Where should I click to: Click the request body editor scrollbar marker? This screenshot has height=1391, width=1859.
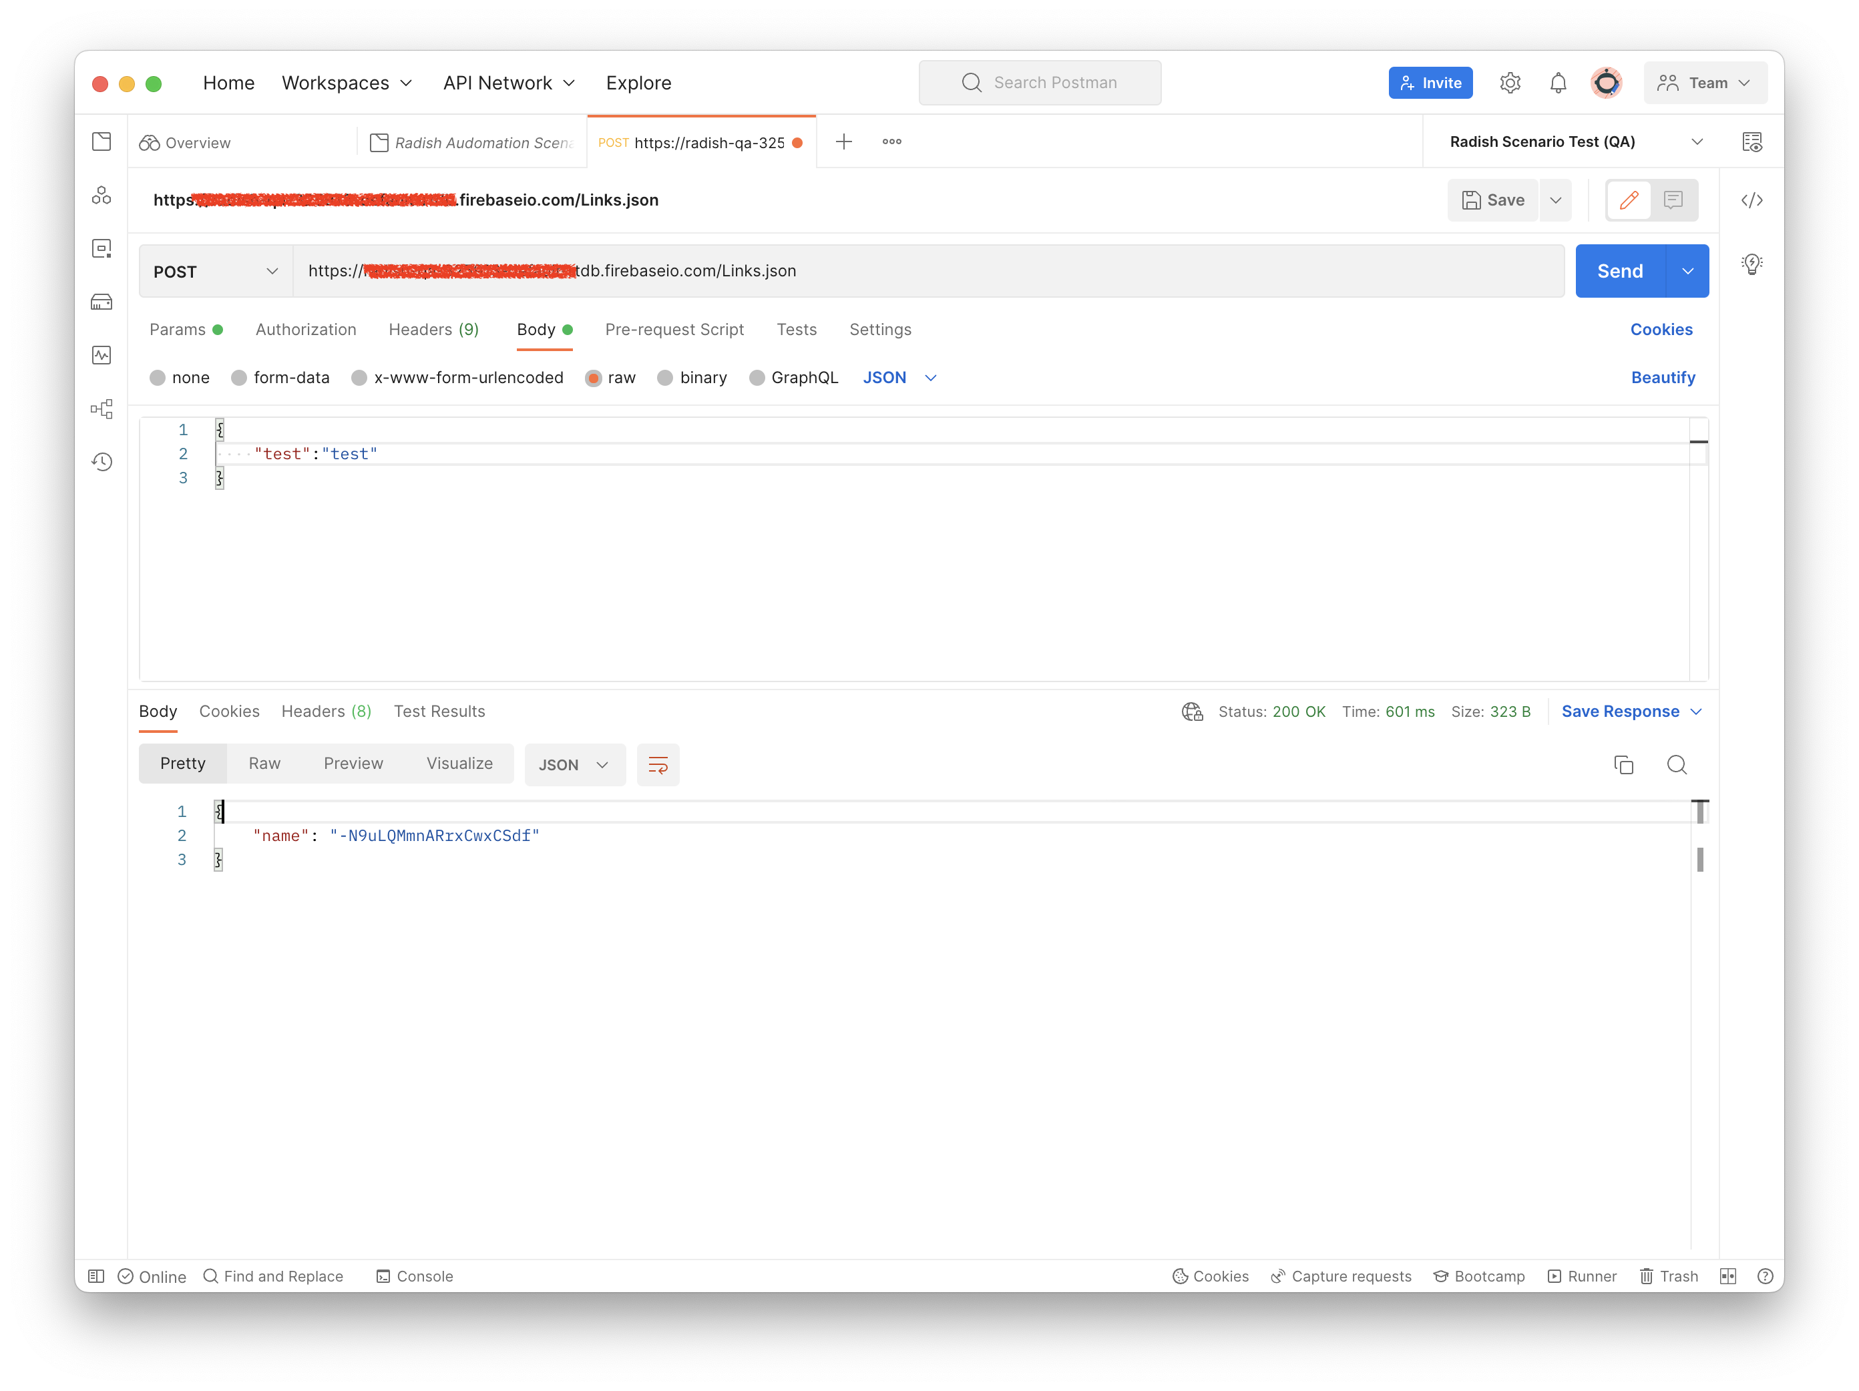(x=1699, y=442)
